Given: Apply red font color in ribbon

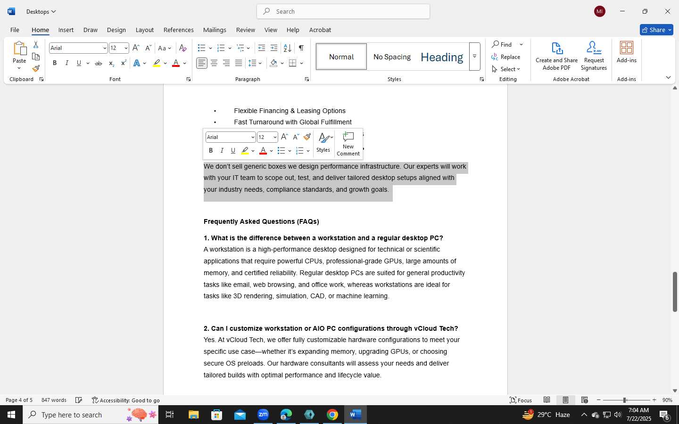Looking at the screenshot, I should pos(176,63).
